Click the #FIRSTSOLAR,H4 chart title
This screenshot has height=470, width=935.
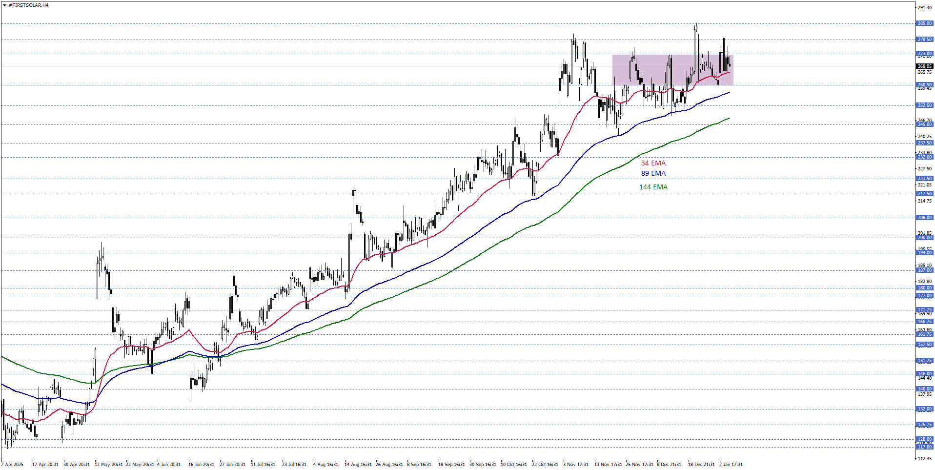click(29, 5)
